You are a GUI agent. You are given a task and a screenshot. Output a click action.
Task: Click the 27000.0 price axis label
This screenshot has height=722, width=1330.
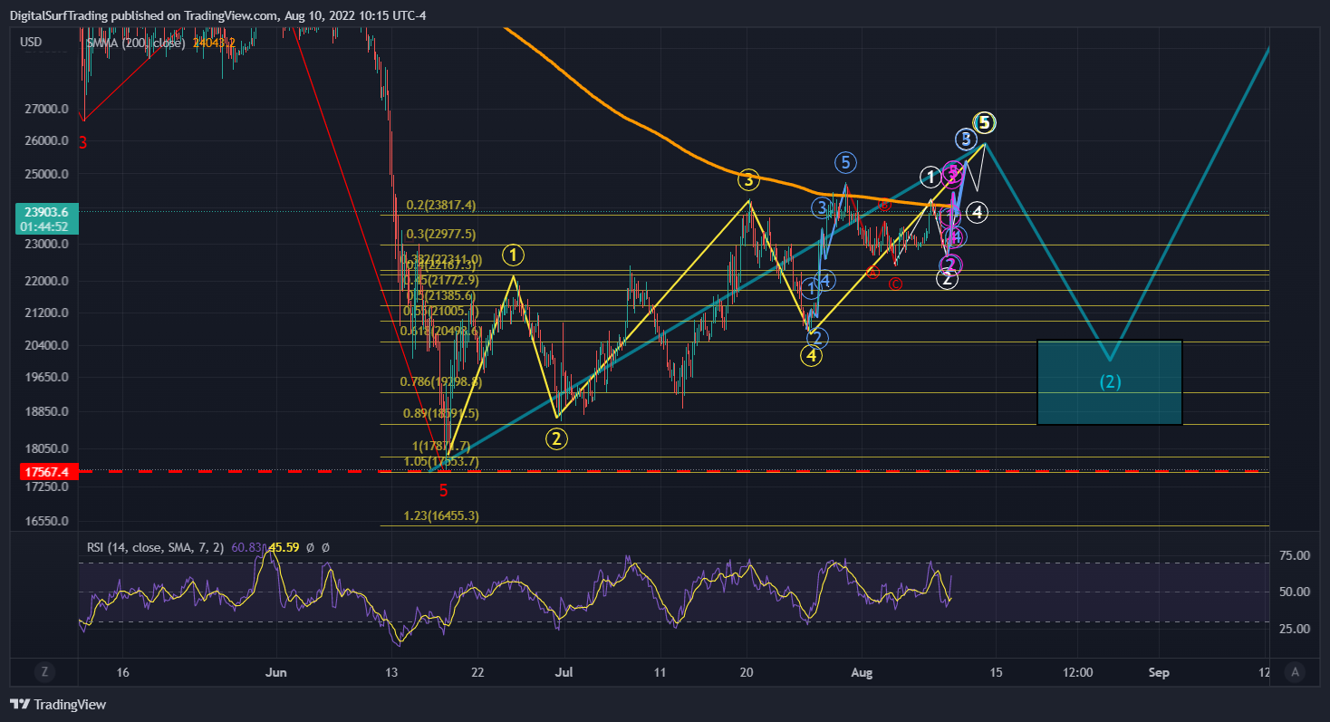pos(47,109)
